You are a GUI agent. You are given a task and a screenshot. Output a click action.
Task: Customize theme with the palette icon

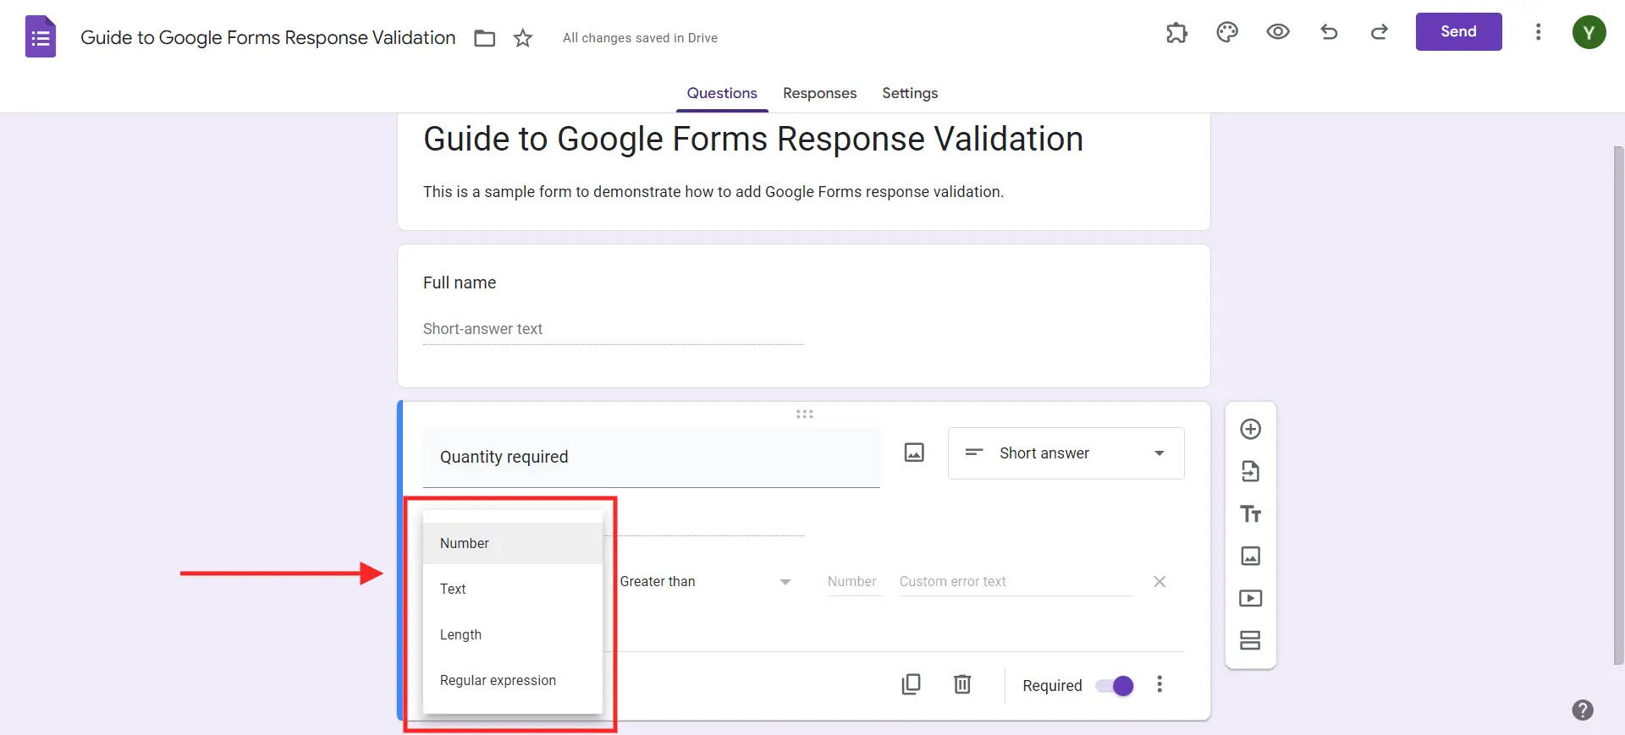(1227, 32)
